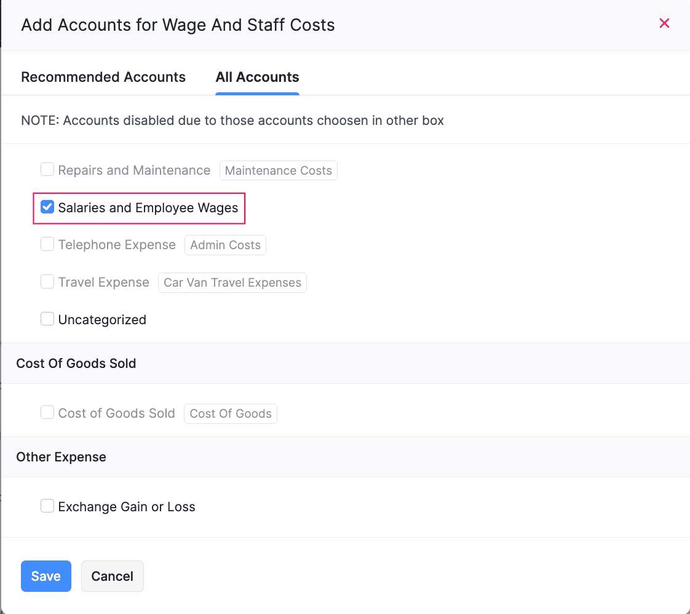Check the Exchange Gain or Loss box
The width and height of the screenshot is (690, 614).
47,506
